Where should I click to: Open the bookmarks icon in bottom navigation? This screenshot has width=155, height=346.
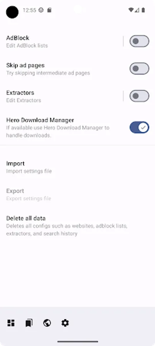pyautogui.click(x=29, y=323)
